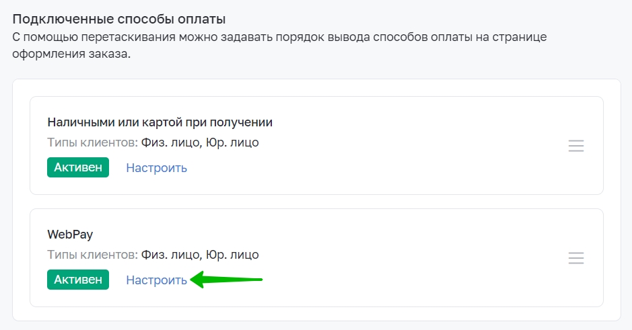Click the Физ. лицо, Юр. лицо value in the cash card
This screenshot has height=330, width=632.
click(200, 142)
